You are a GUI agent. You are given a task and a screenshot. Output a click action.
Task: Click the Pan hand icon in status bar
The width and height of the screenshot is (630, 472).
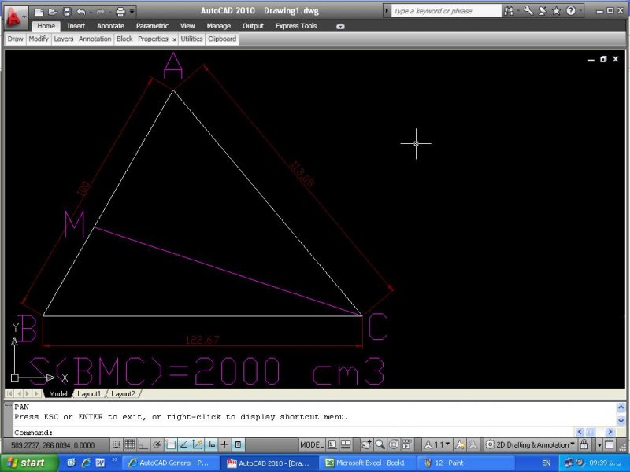pos(367,444)
